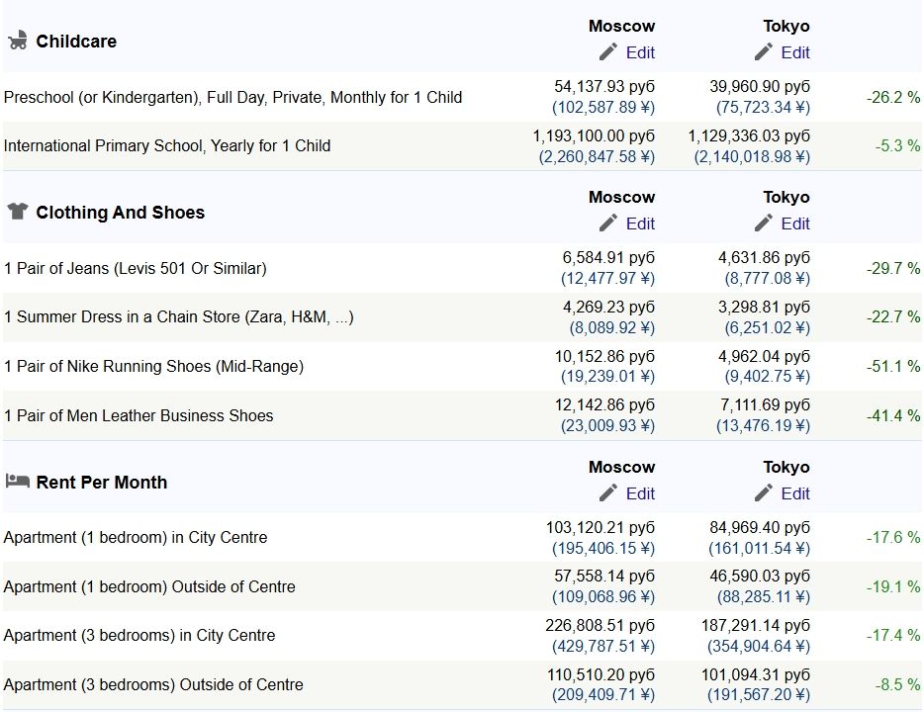Click the -19.1 % difference value

(x=893, y=587)
